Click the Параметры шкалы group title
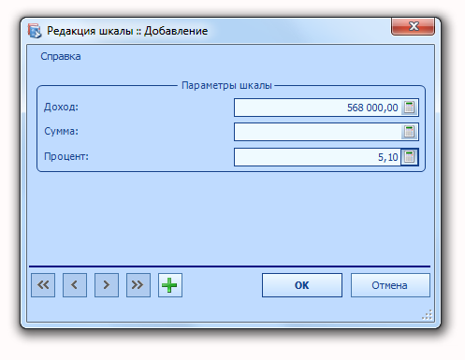This screenshot has width=465, height=360. point(226,85)
